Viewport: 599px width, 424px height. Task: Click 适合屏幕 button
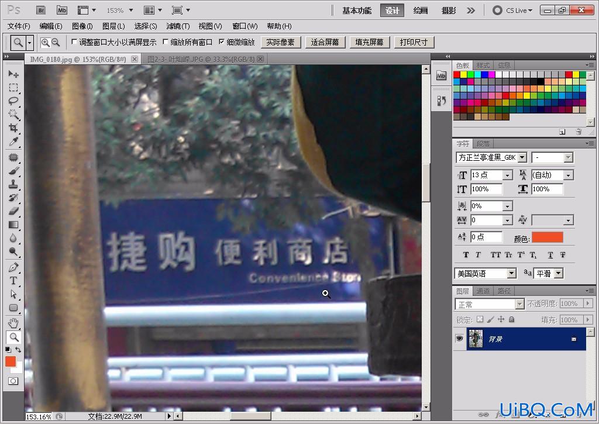click(325, 42)
